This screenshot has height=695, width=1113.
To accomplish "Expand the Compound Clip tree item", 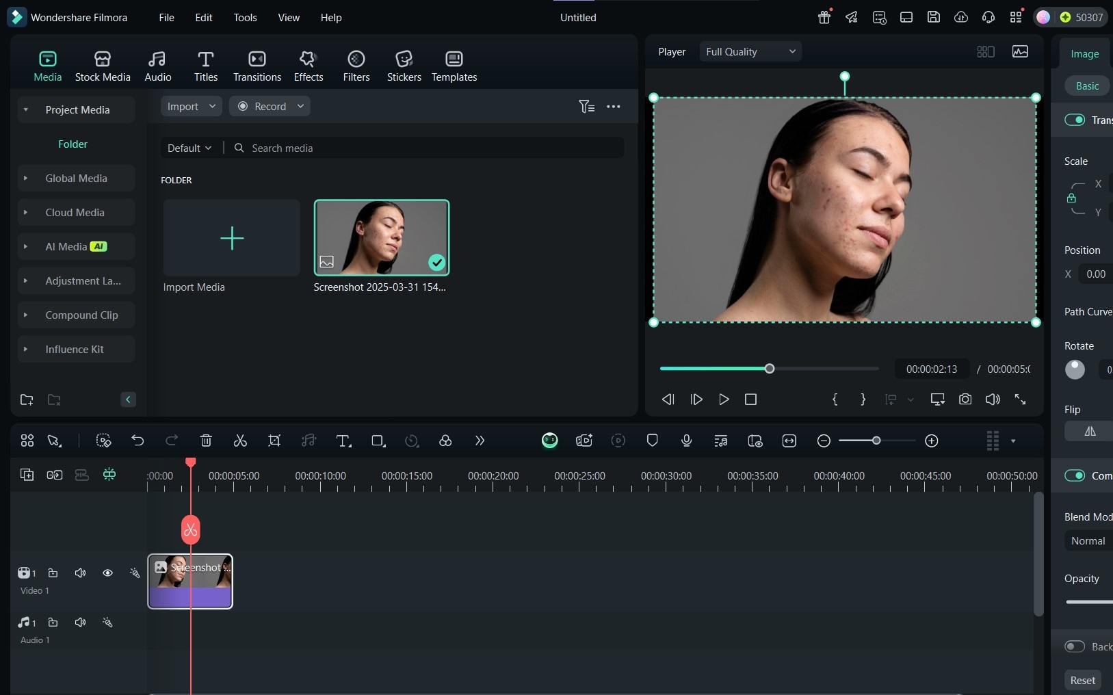I will coord(25,315).
